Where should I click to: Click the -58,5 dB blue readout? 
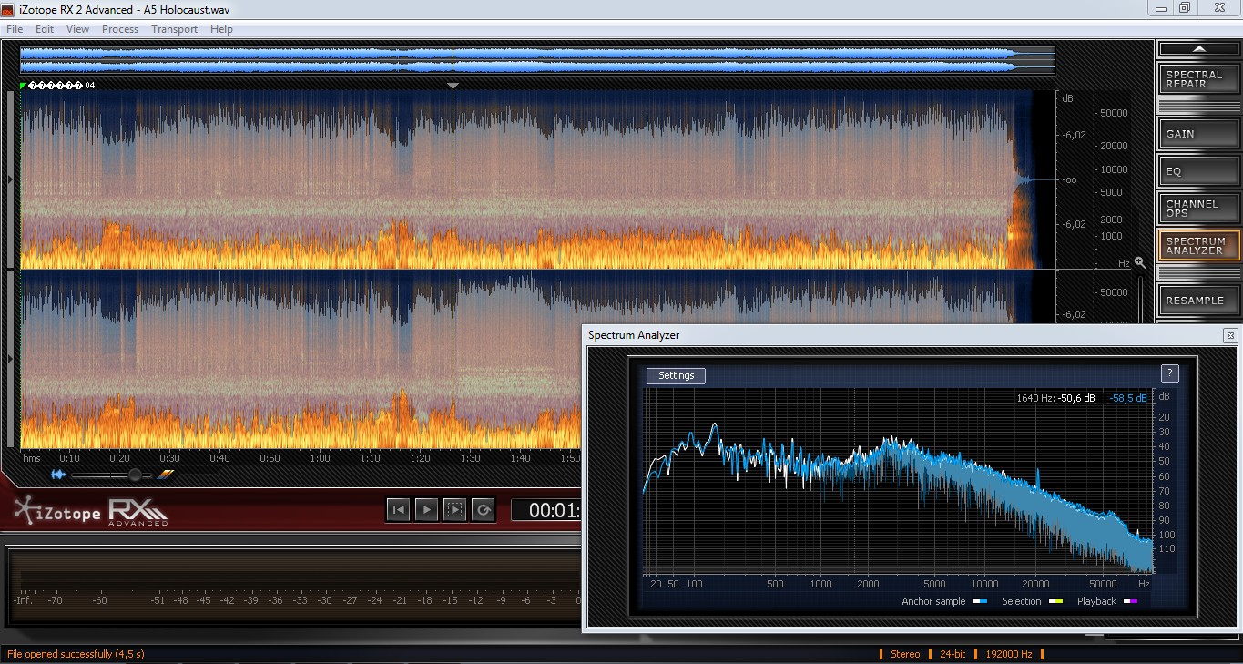coord(1127,398)
